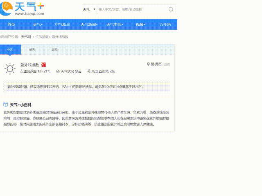Image resolution: width=262 pixels, height=196 pixels.
Task: Click the red 强 UV level text
Action: click(x=43, y=65)
